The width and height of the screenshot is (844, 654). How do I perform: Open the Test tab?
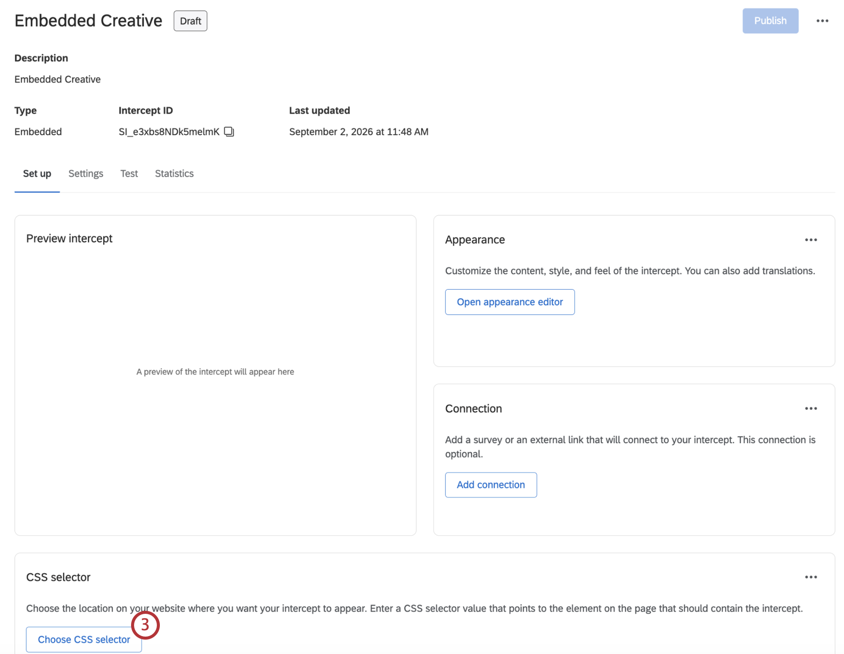[129, 174]
